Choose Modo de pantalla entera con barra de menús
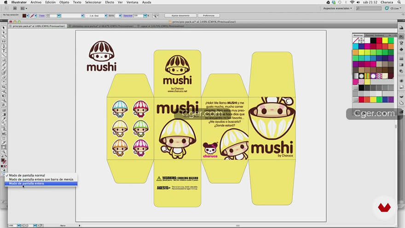Viewport: 405px width, 228px height. 41,179
